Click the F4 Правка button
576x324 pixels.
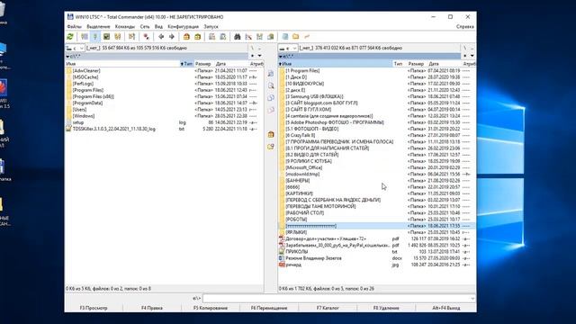click(152, 308)
